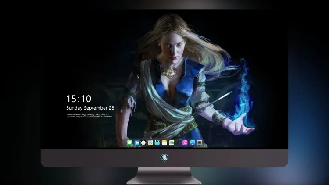Open the Weather app in dock
This screenshot has width=329, height=185.
click(137, 143)
